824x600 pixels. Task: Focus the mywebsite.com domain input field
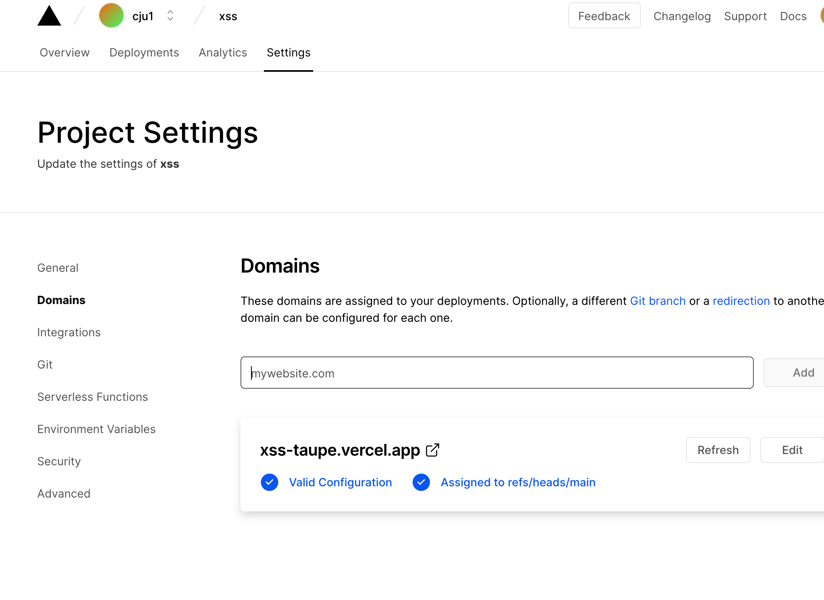tap(497, 373)
